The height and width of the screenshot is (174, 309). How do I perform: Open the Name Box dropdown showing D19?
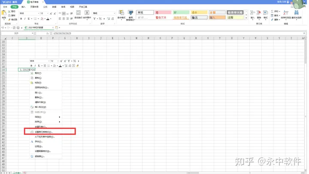(x=33, y=34)
